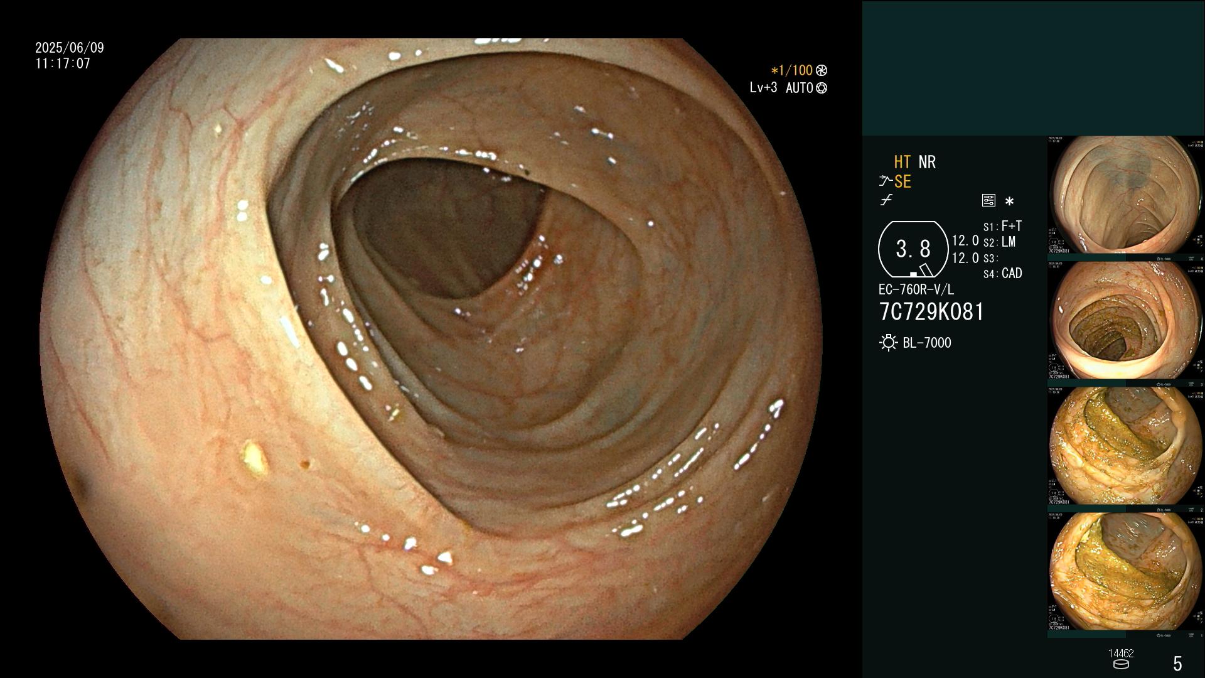The image size is (1205, 678).
Task: Toggle the HT indicator
Action: pos(902,162)
